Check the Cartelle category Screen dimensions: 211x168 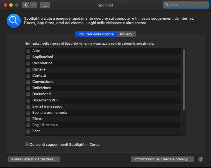click(28, 69)
